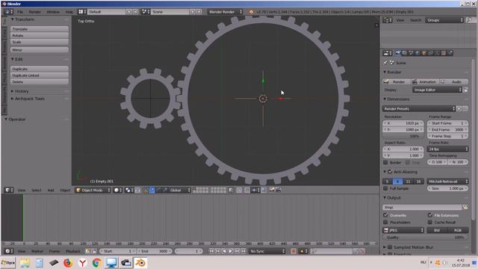Open the Scene properties tab icon
Screen dimensions: 478x269
[x=411, y=53]
